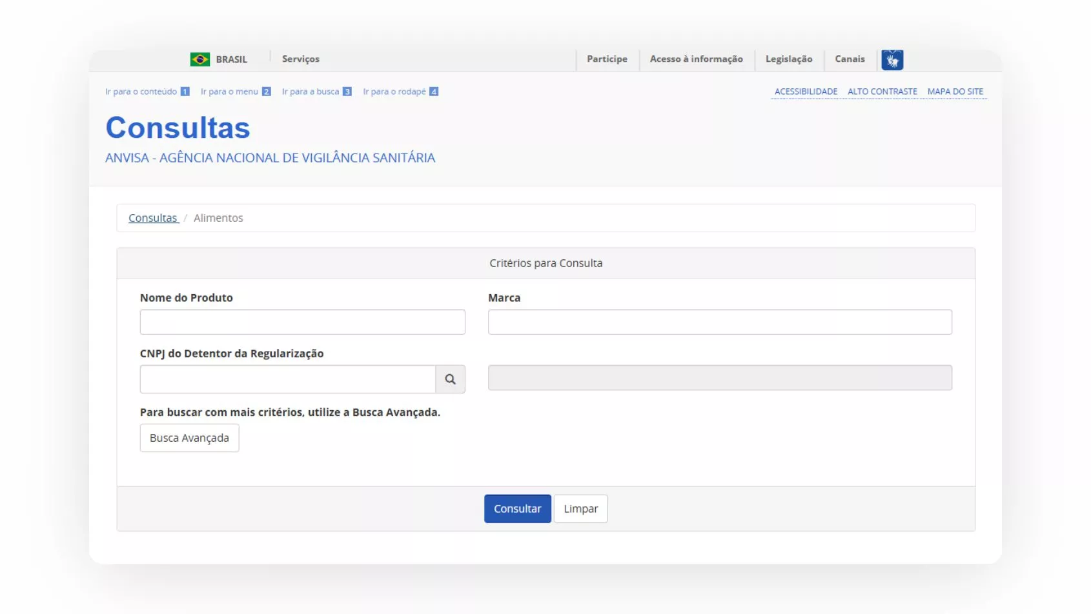This screenshot has width=1091, height=614.
Task: Focus the Nome do Produto field
Action: click(x=303, y=322)
